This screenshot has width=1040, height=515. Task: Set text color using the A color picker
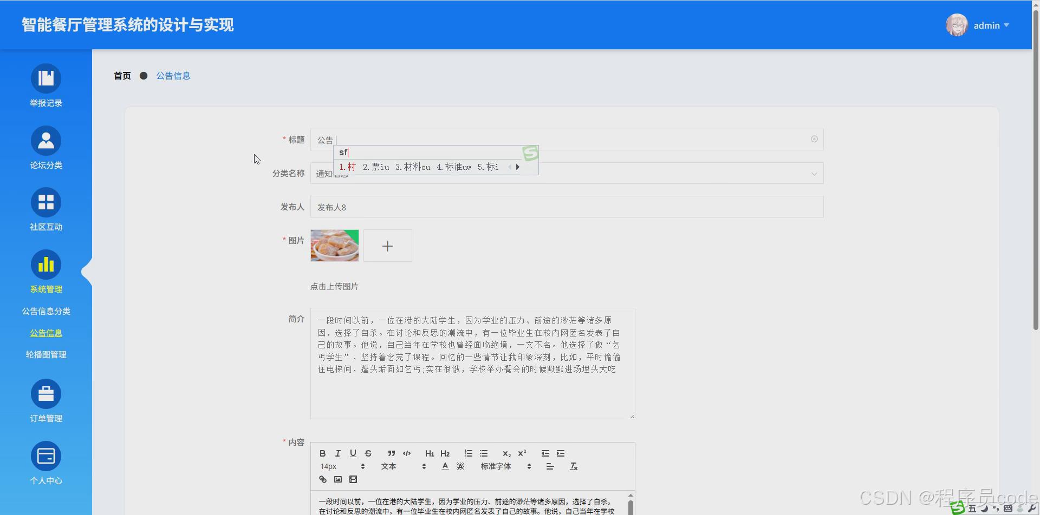click(445, 466)
